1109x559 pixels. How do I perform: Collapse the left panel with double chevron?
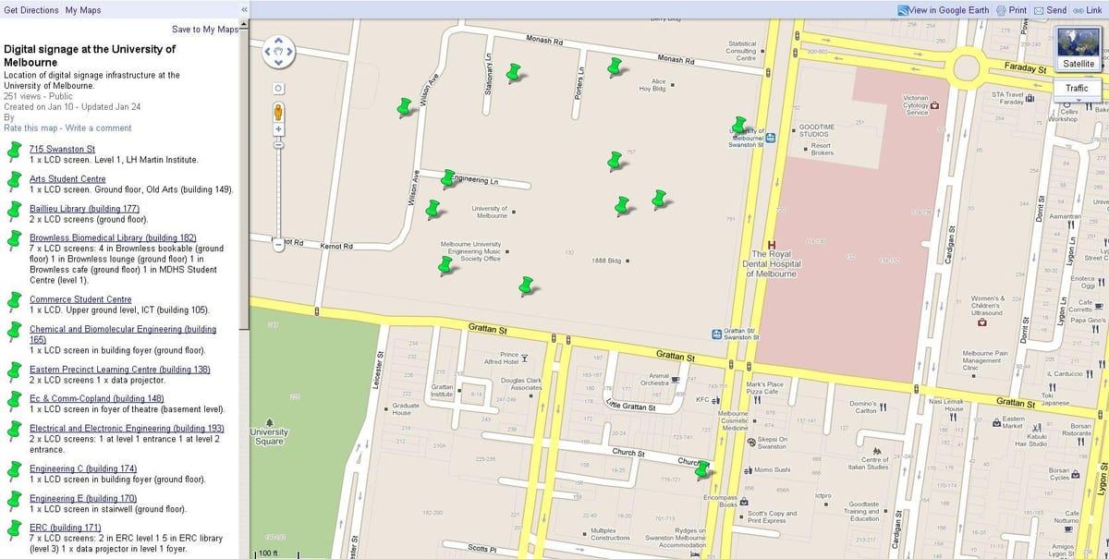(x=244, y=9)
